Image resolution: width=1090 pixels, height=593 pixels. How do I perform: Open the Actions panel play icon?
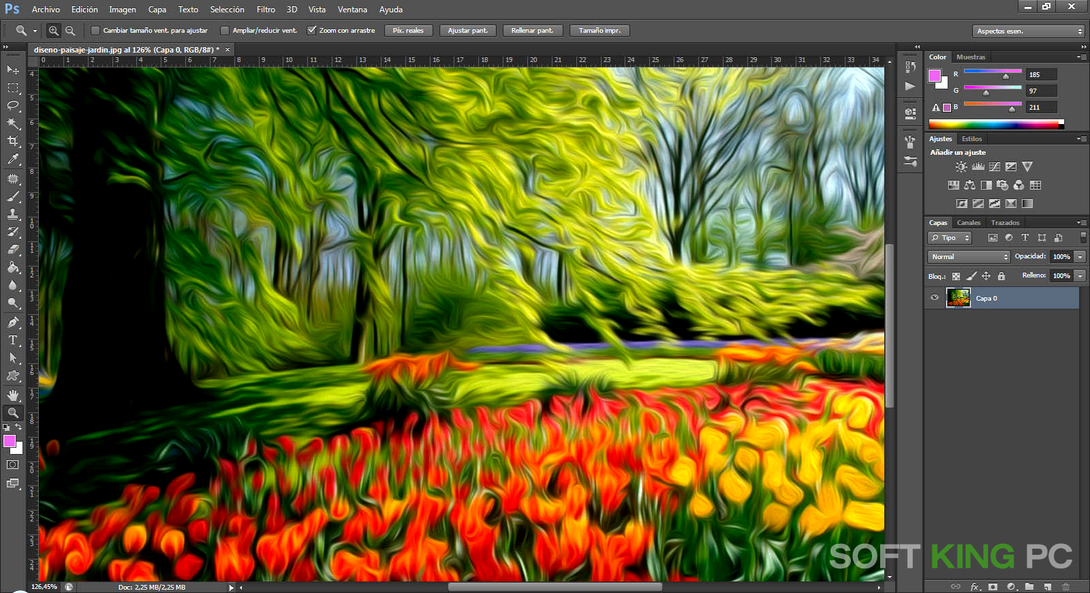click(910, 86)
